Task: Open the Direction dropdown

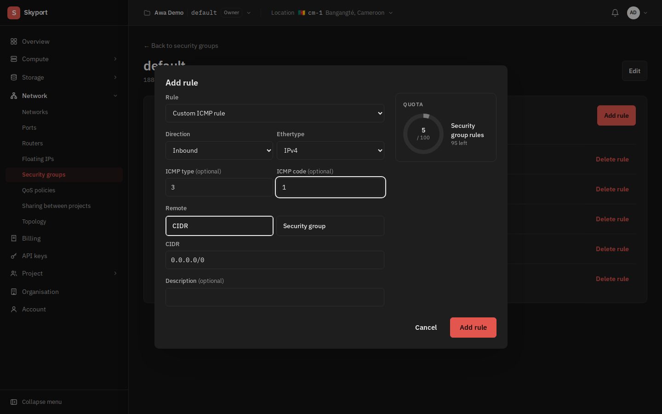Action: pyautogui.click(x=219, y=150)
